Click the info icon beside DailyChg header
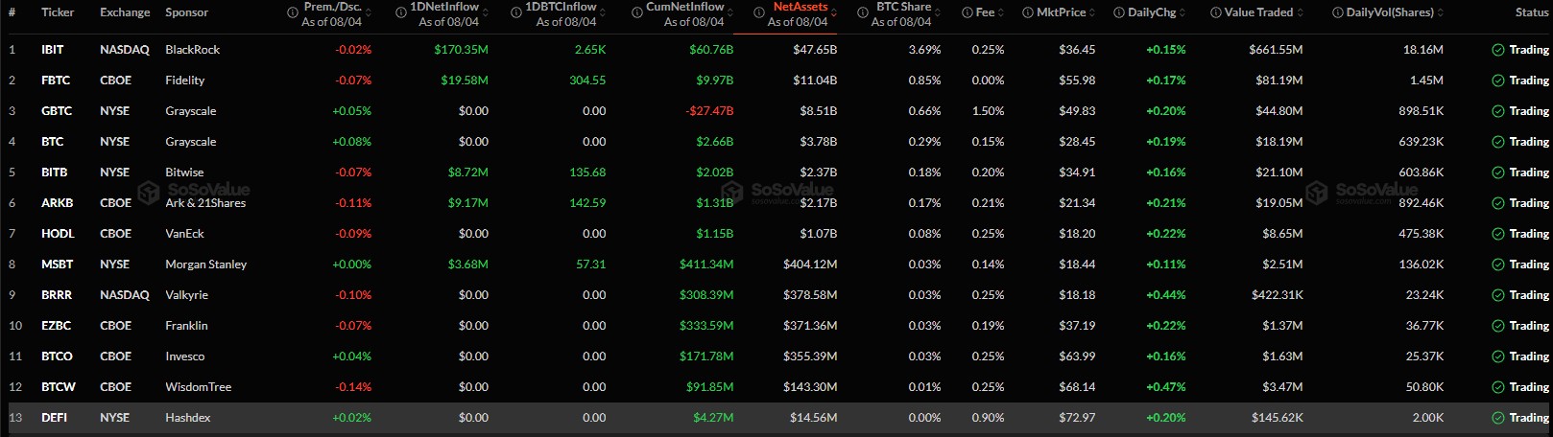 pyautogui.click(x=1119, y=12)
